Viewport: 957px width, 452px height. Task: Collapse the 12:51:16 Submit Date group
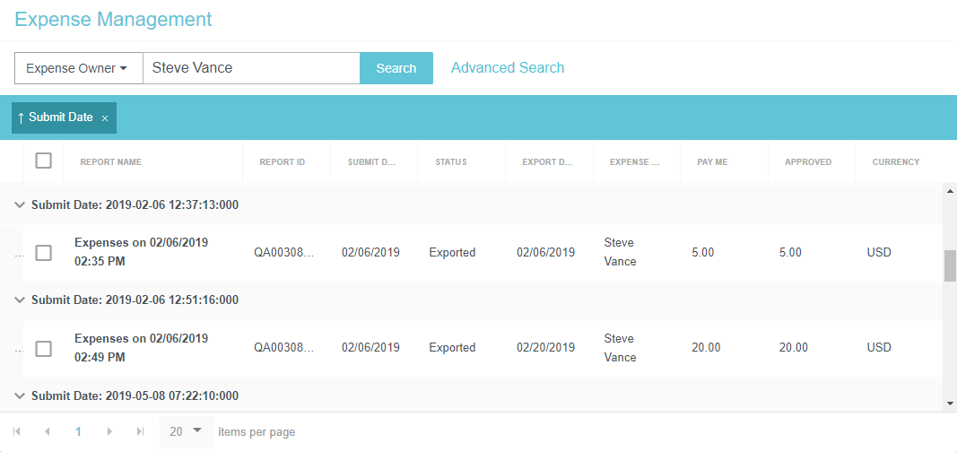20,300
